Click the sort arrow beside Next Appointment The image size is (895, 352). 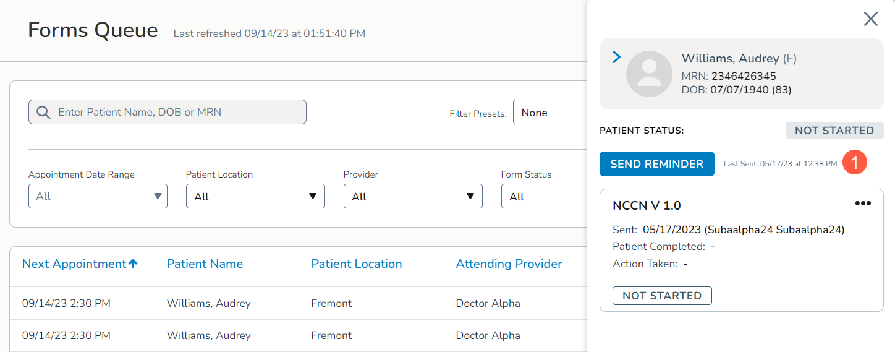click(133, 264)
